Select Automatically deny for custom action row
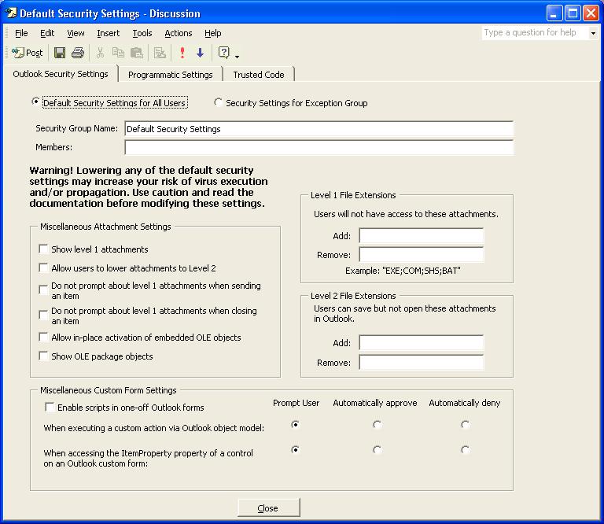 tap(466, 425)
